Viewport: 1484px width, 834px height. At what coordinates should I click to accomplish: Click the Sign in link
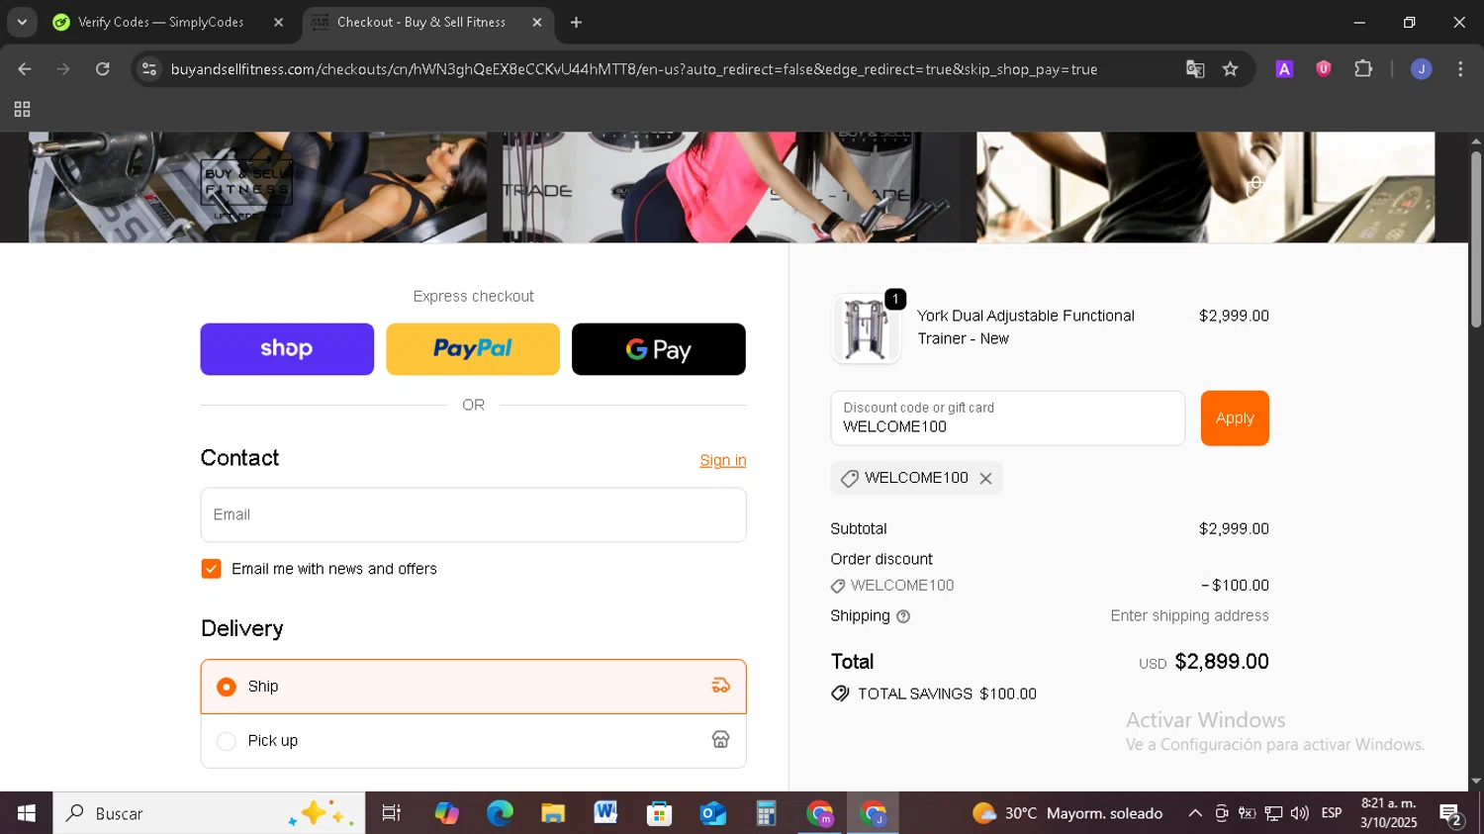click(x=723, y=460)
